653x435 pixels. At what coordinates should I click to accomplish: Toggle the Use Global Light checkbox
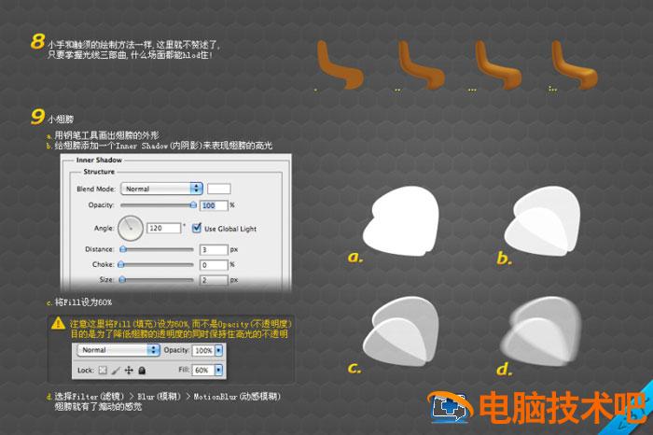[197, 228]
